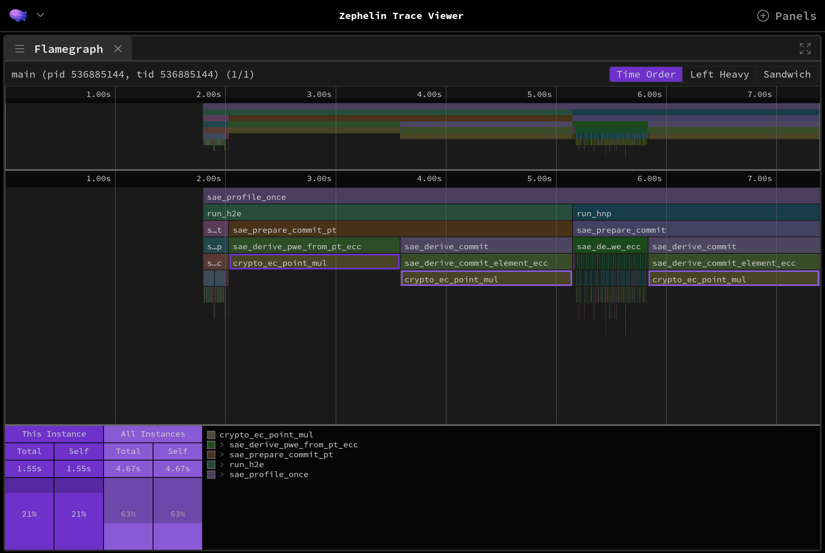Select the sae_profile_once frame
Screen dimensions: 825x553
[x=511, y=196]
